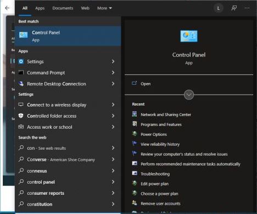257x214 pixels.
Task: Expand the consumer reports result arrow
Action: (x=113, y=193)
